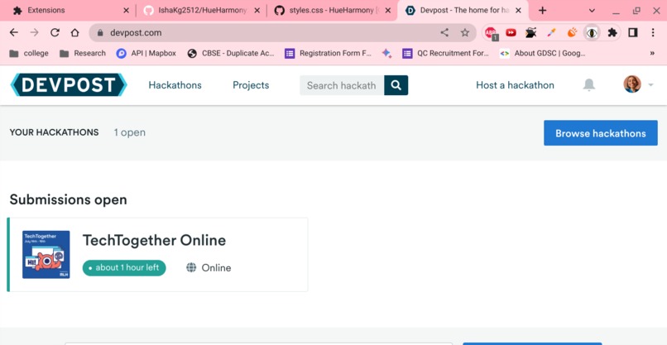Open the Research bookmarks folder

tap(83, 53)
